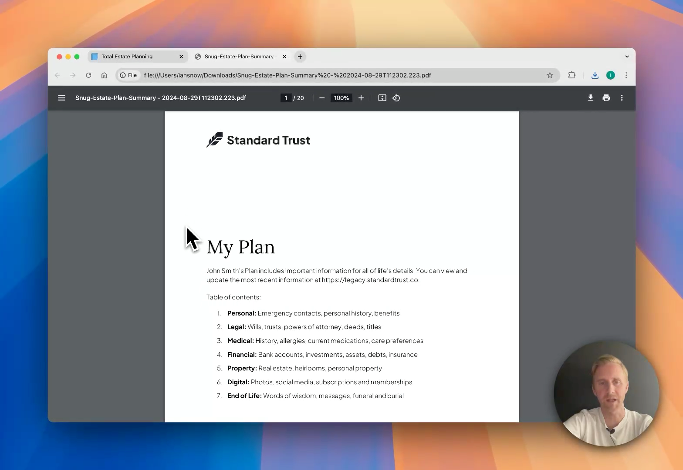683x470 pixels.
Task: Open the PDF sidebar menu icon
Action: click(x=61, y=98)
